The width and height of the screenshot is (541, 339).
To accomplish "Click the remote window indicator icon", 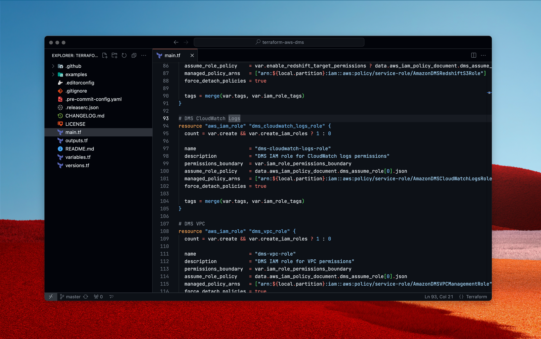I will coord(51,297).
